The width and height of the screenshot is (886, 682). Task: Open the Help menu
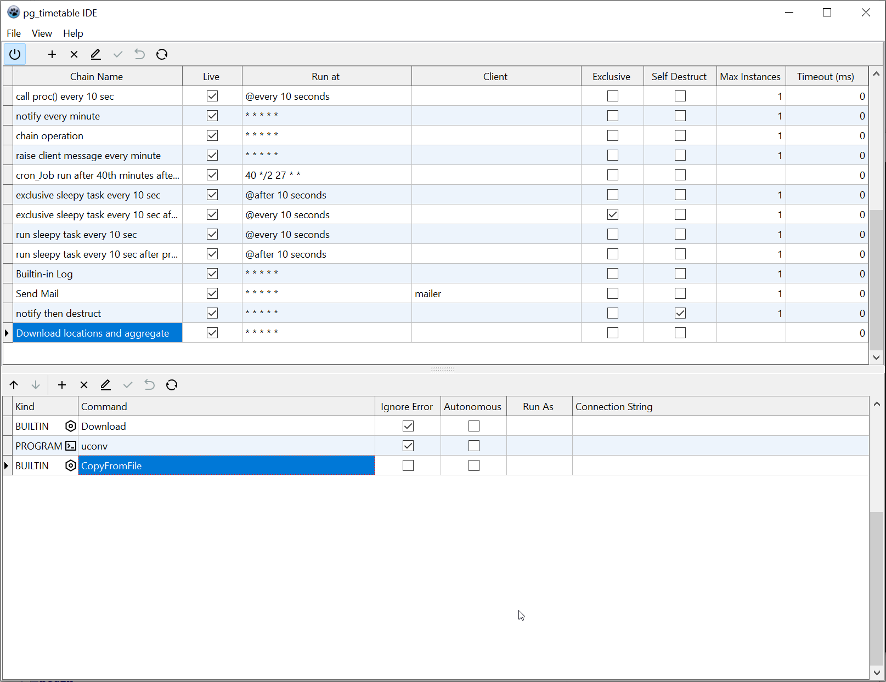coord(73,33)
